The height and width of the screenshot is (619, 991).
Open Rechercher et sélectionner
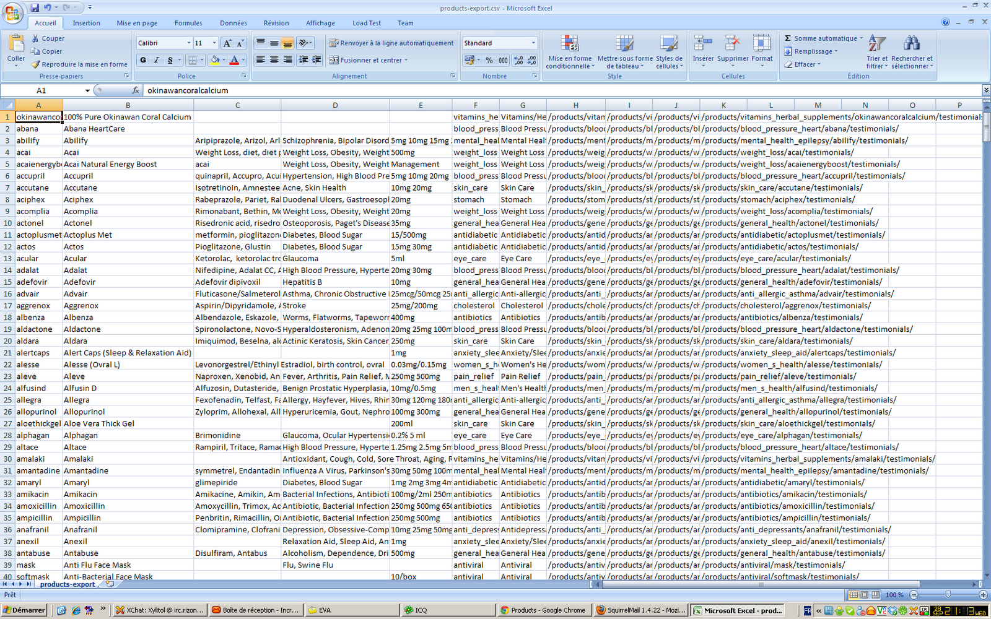[912, 52]
